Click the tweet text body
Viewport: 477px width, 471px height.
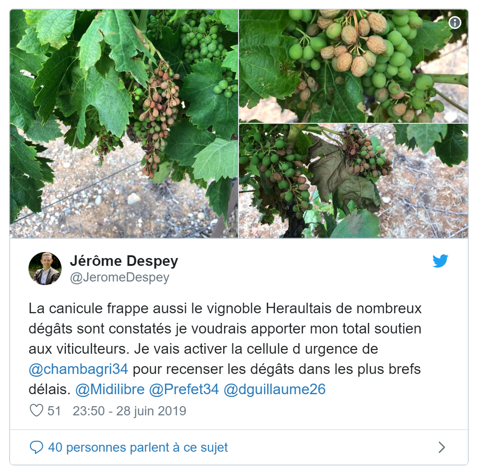(x=225, y=349)
